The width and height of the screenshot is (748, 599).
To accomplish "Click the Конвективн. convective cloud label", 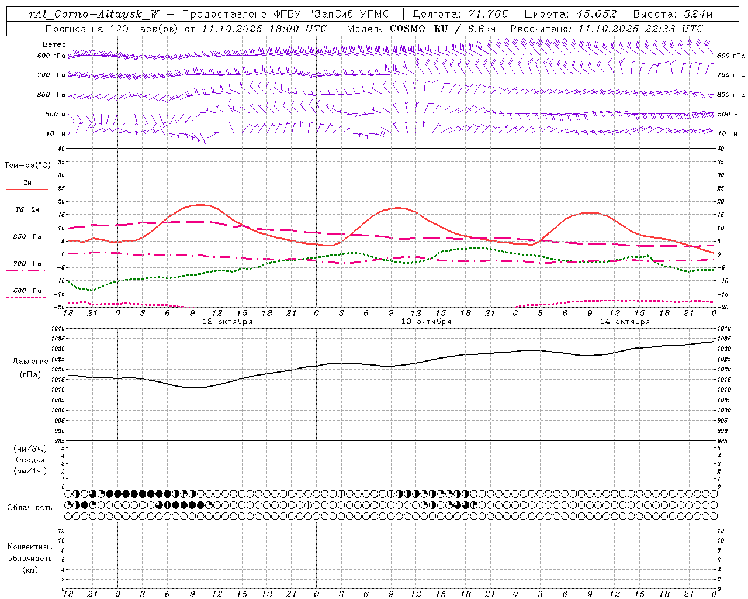I will point(30,547).
